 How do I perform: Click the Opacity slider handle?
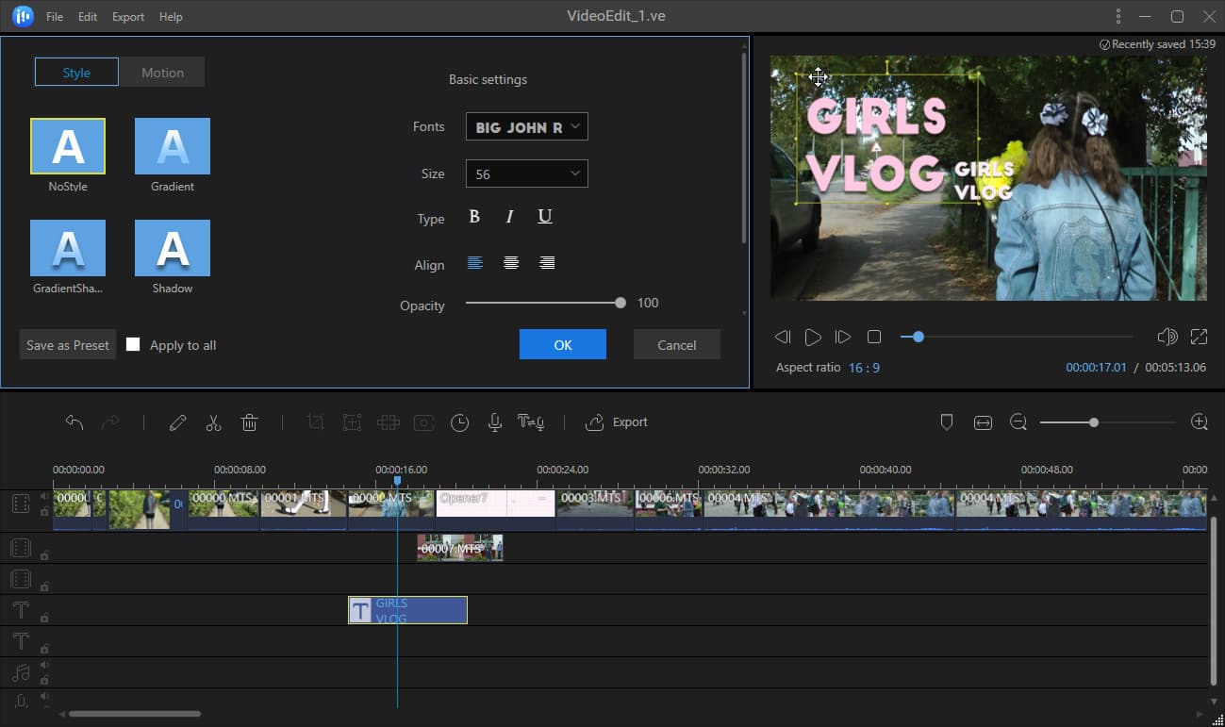[620, 304]
